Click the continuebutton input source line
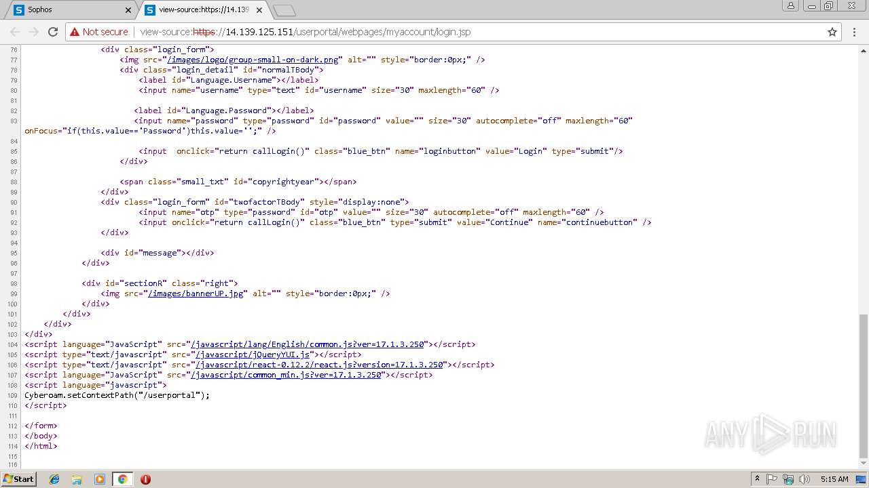Screen dimensions: 869x488 [395, 222]
